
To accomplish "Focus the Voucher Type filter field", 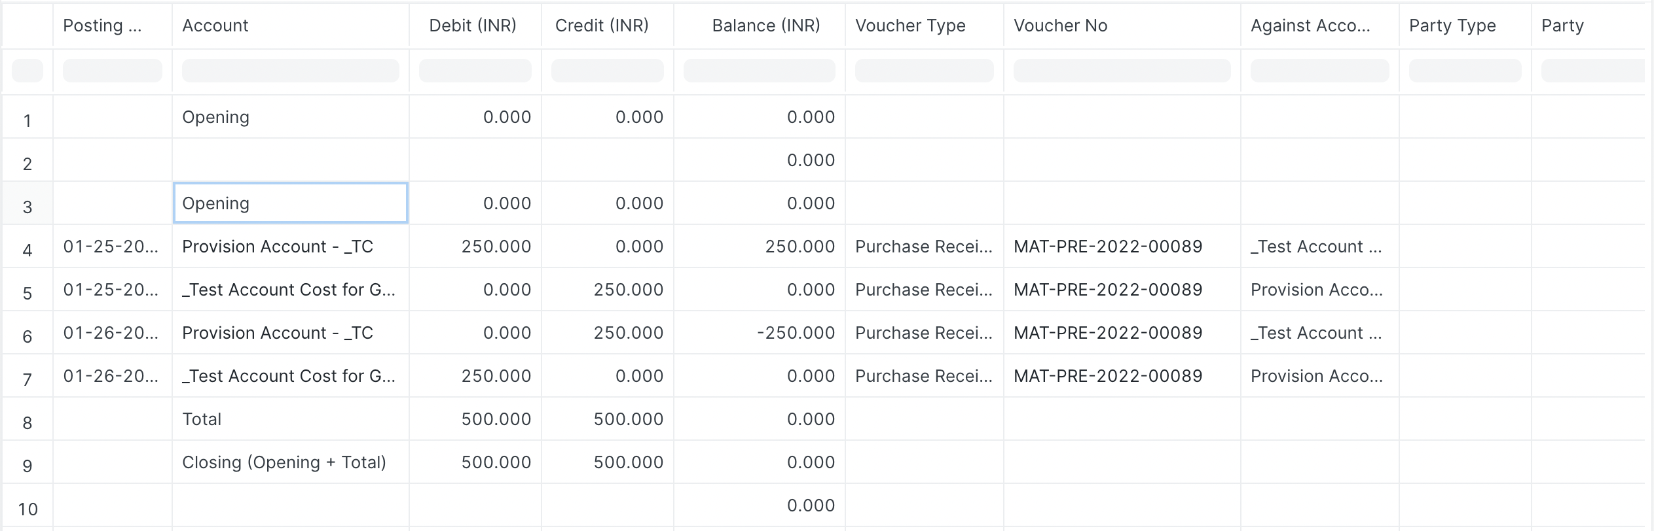I will 924,71.
